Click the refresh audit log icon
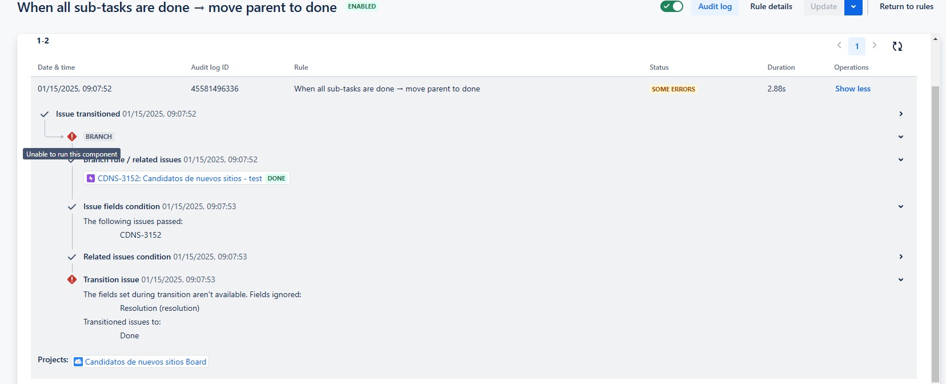Image resolution: width=946 pixels, height=384 pixels. coord(897,46)
